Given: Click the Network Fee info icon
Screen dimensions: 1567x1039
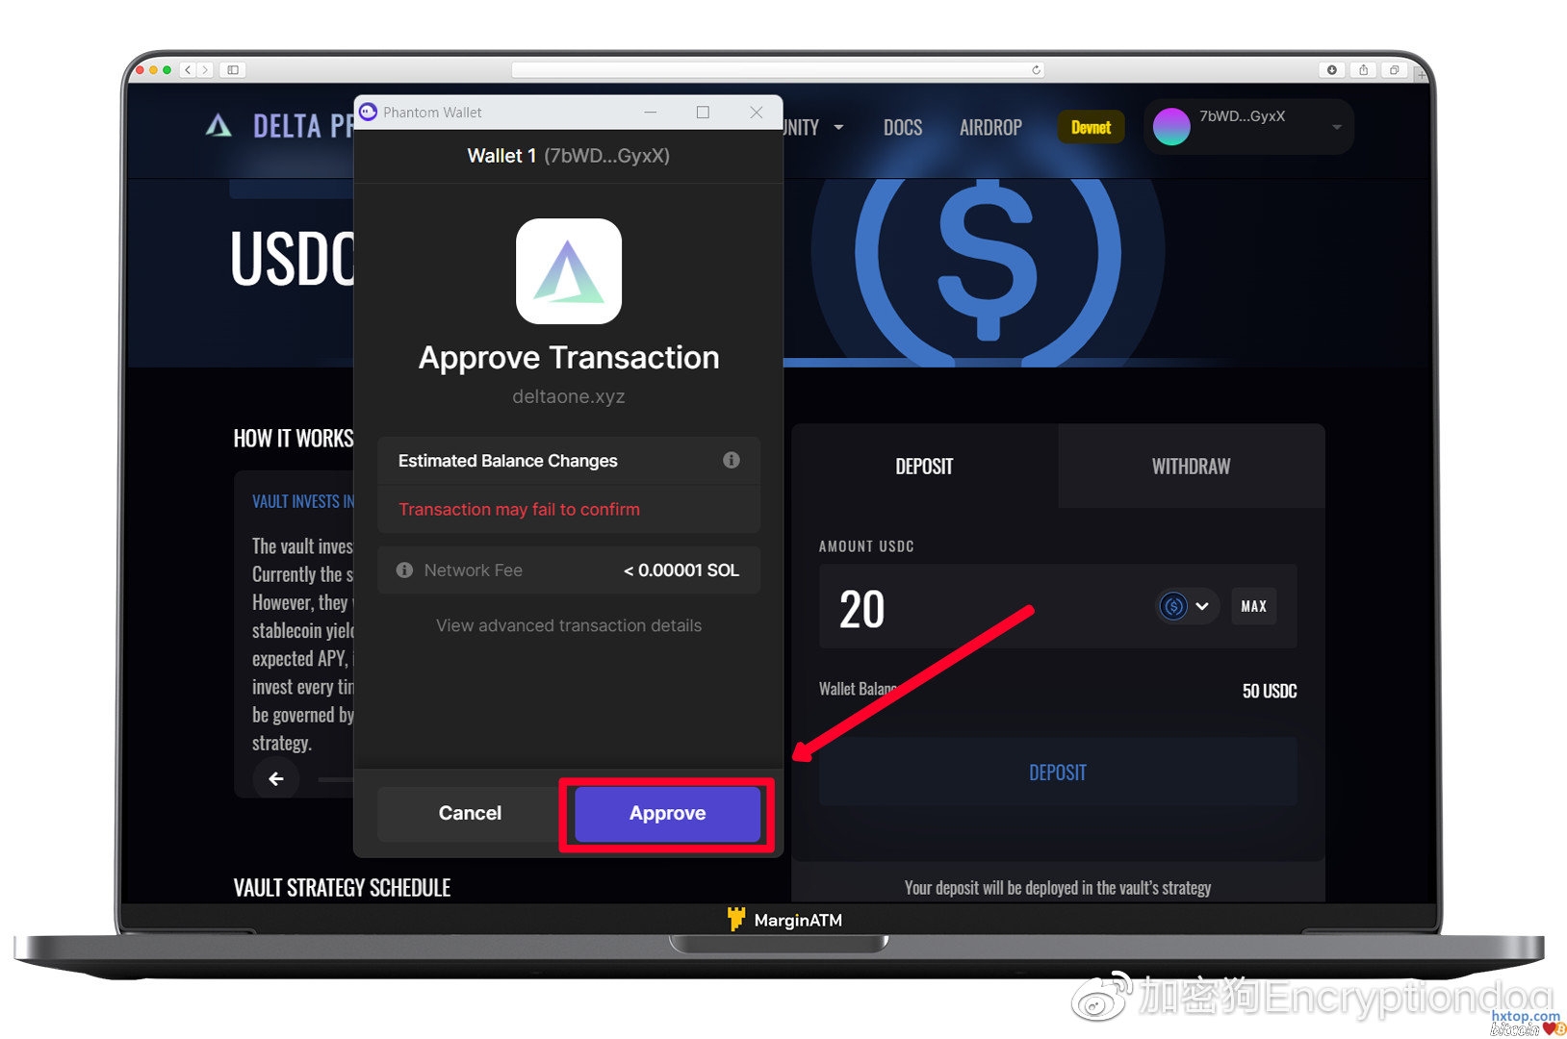Looking at the screenshot, I should [404, 570].
